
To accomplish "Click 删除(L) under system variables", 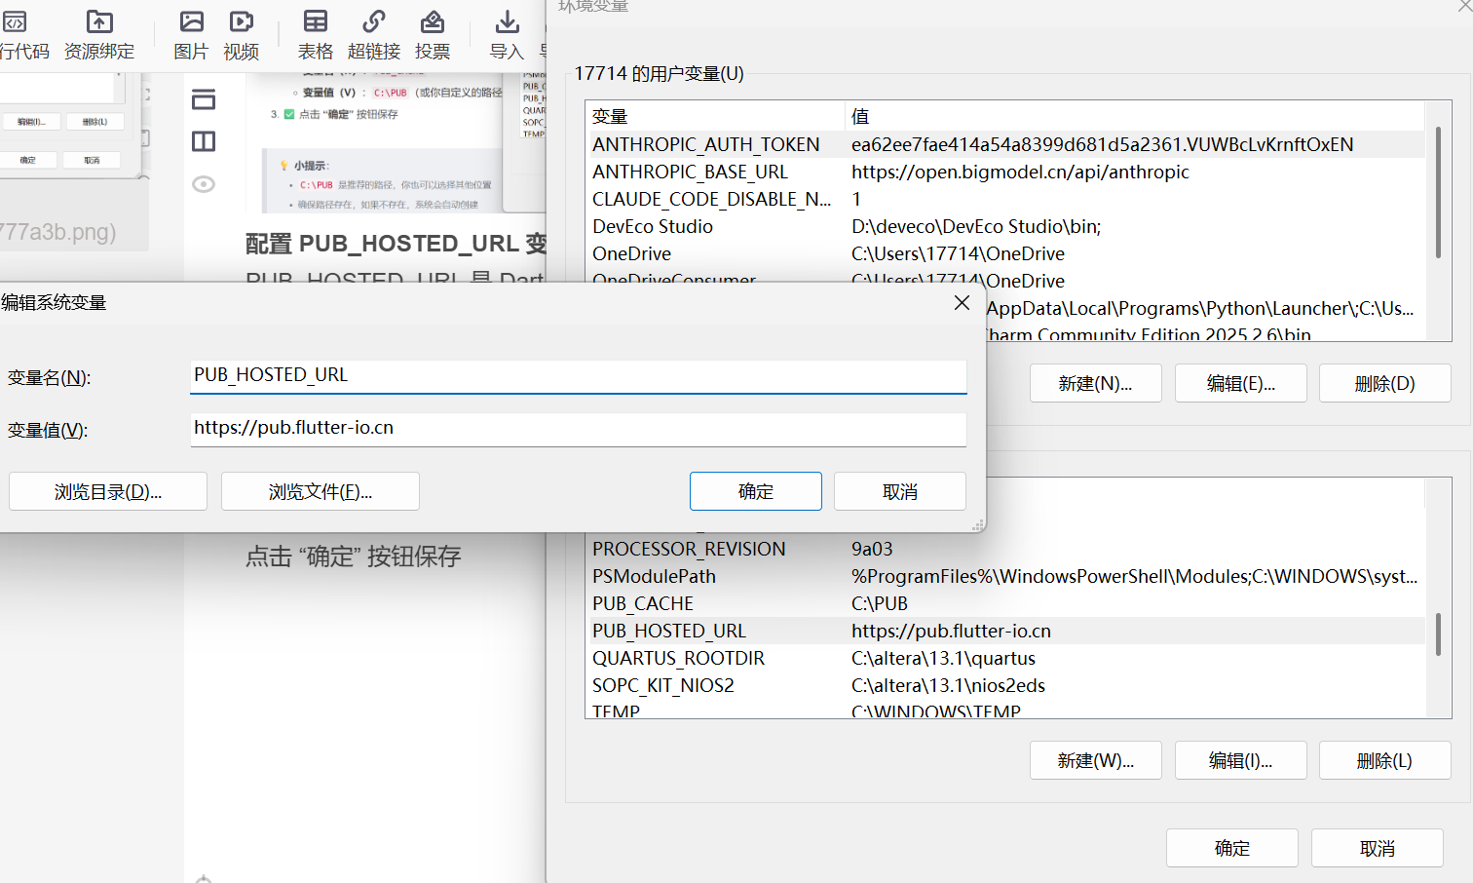I will [x=1385, y=760].
